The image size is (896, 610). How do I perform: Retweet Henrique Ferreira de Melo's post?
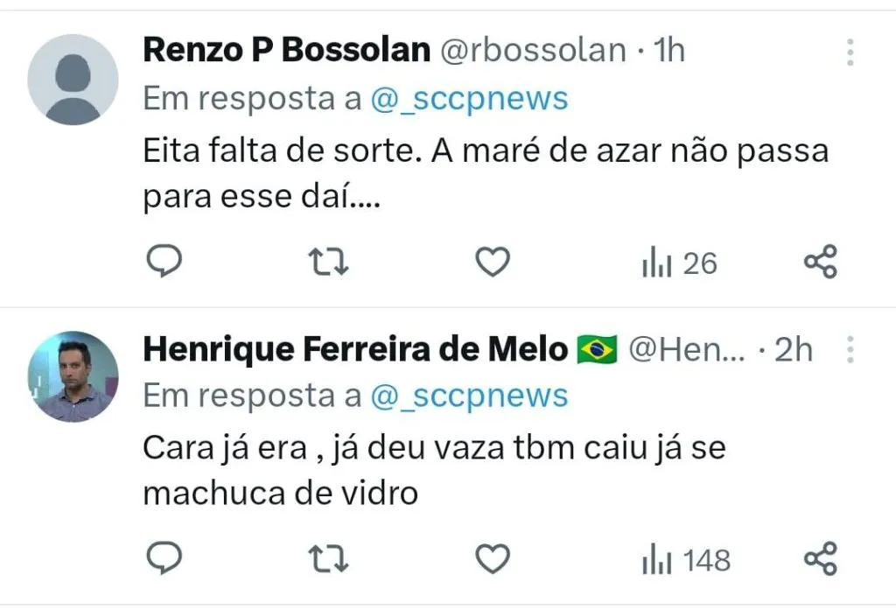pyautogui.click(x=330, y=557)
